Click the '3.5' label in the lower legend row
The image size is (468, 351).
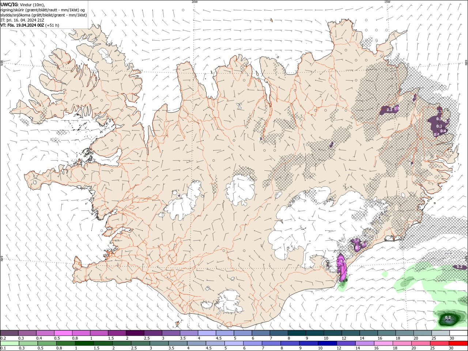(171, 348)
